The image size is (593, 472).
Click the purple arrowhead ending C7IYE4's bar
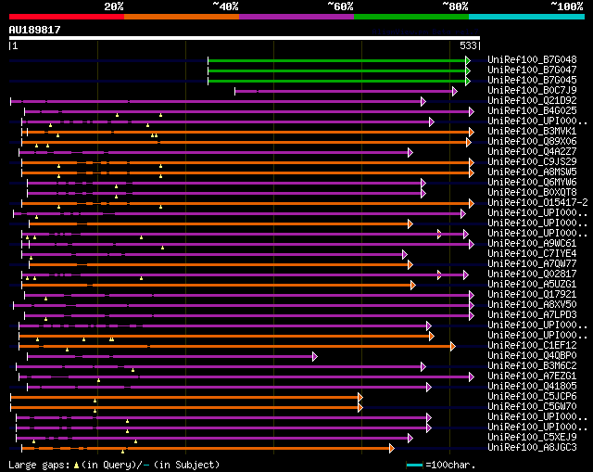click(405, 254)
